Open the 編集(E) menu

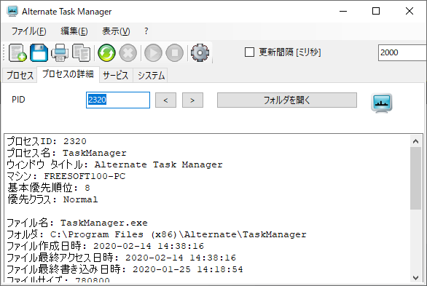point(74,31)
